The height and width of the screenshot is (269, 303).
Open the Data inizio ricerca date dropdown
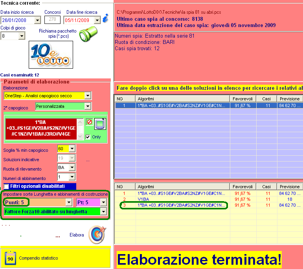[x=37, y=20]
